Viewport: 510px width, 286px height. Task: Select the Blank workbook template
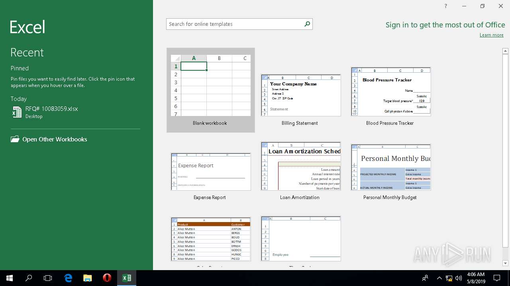[211, 90]
